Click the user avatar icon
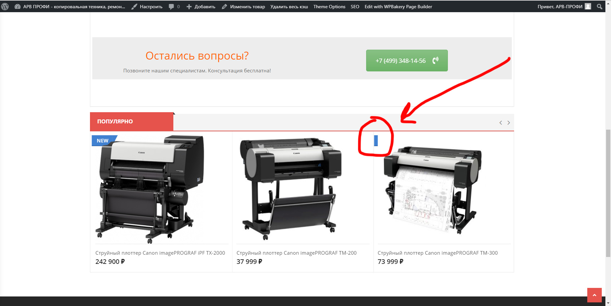 pos(588,6)
